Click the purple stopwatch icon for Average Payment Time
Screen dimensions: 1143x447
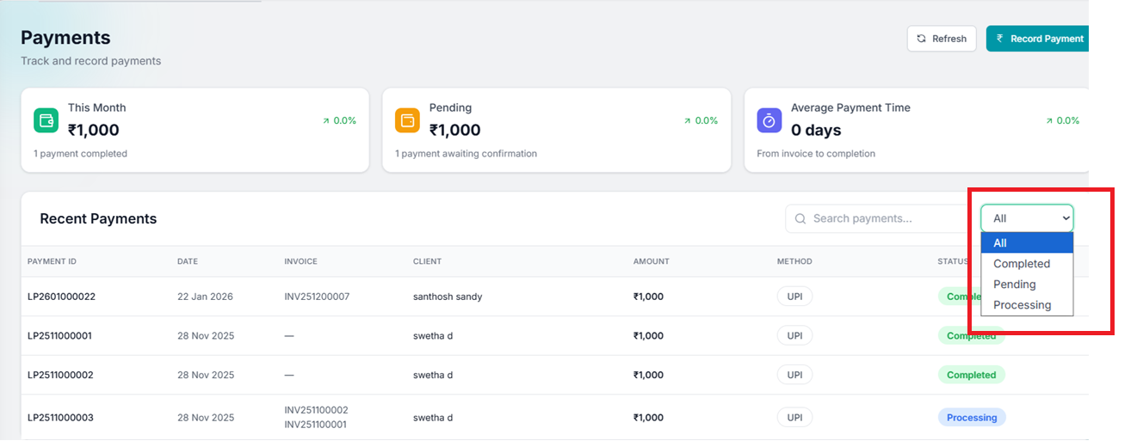click(769, 120)
